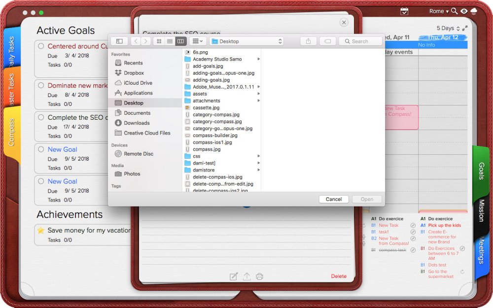Click the print icon on goal card
Image resolution: width=493 pixels, height=308 pixels.
[x=259, y=276]
